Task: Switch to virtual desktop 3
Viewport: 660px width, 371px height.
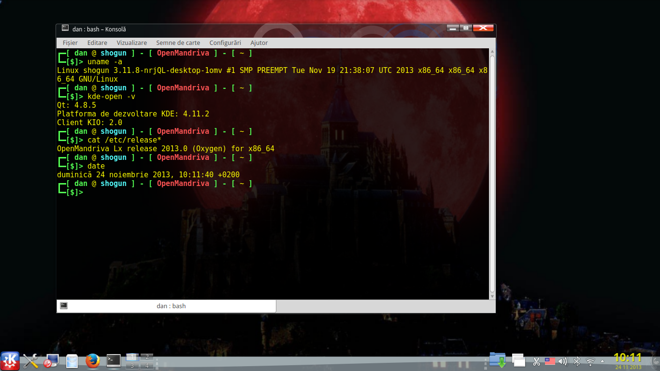Action: pos(132,365)
